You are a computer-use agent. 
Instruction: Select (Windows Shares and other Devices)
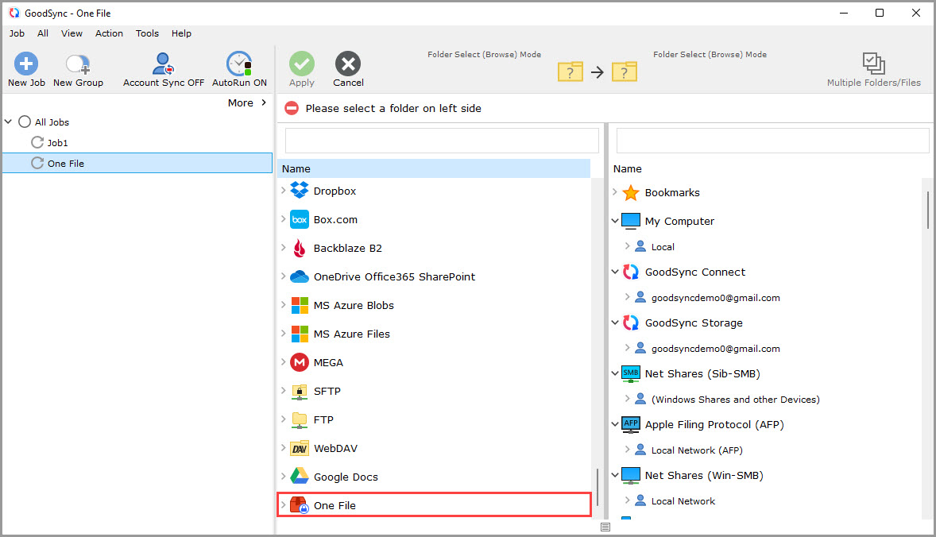click(x=736, y=400)
